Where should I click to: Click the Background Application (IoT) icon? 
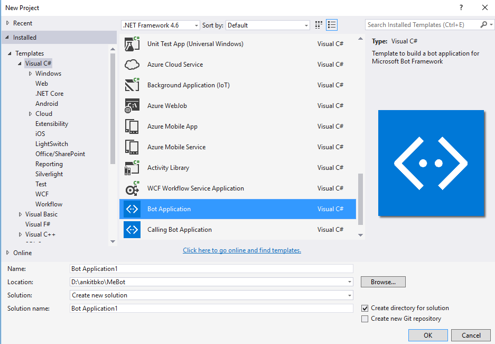pos(132,85)
